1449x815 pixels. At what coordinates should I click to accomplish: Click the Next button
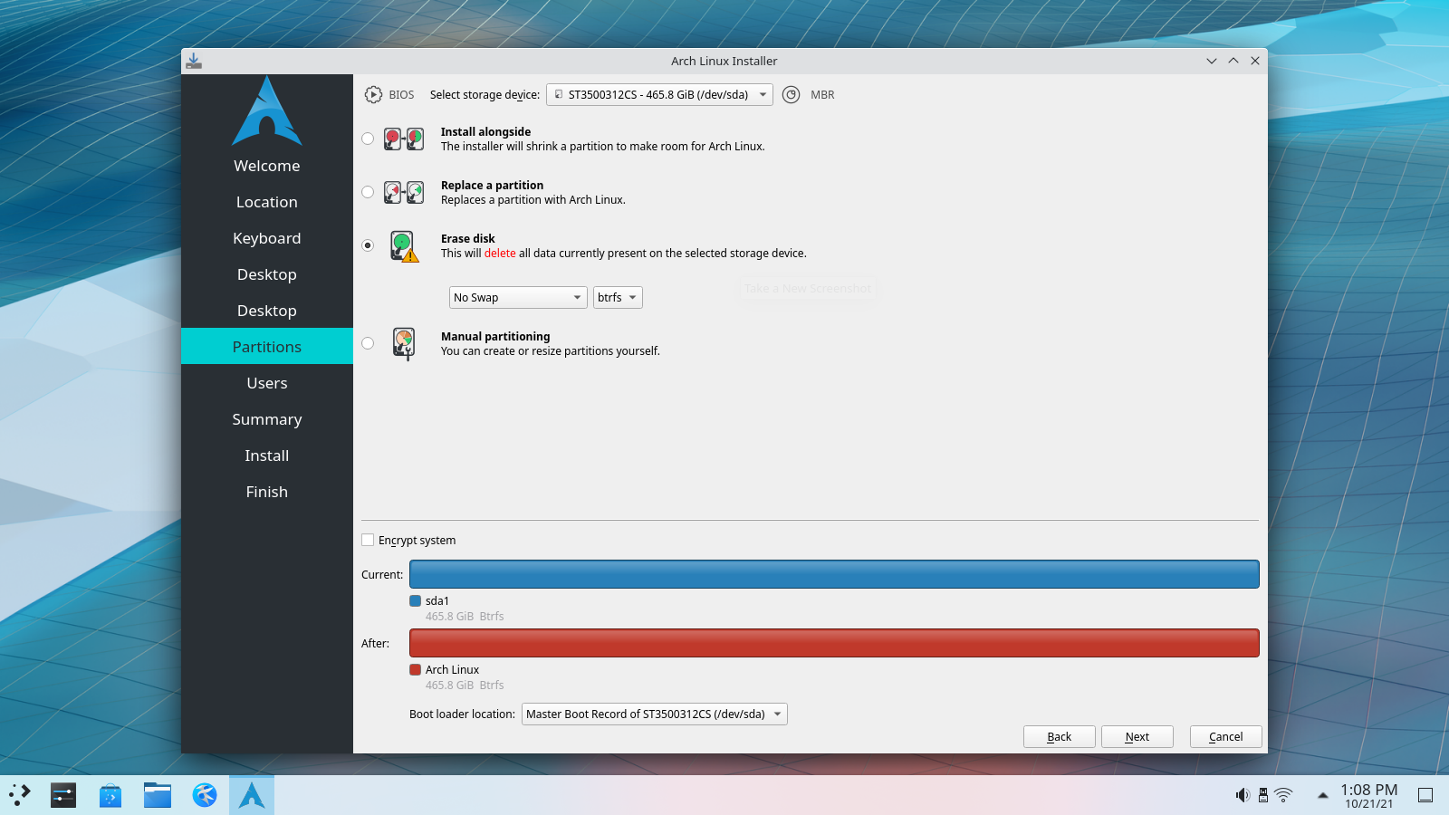tap(1137, 736)
